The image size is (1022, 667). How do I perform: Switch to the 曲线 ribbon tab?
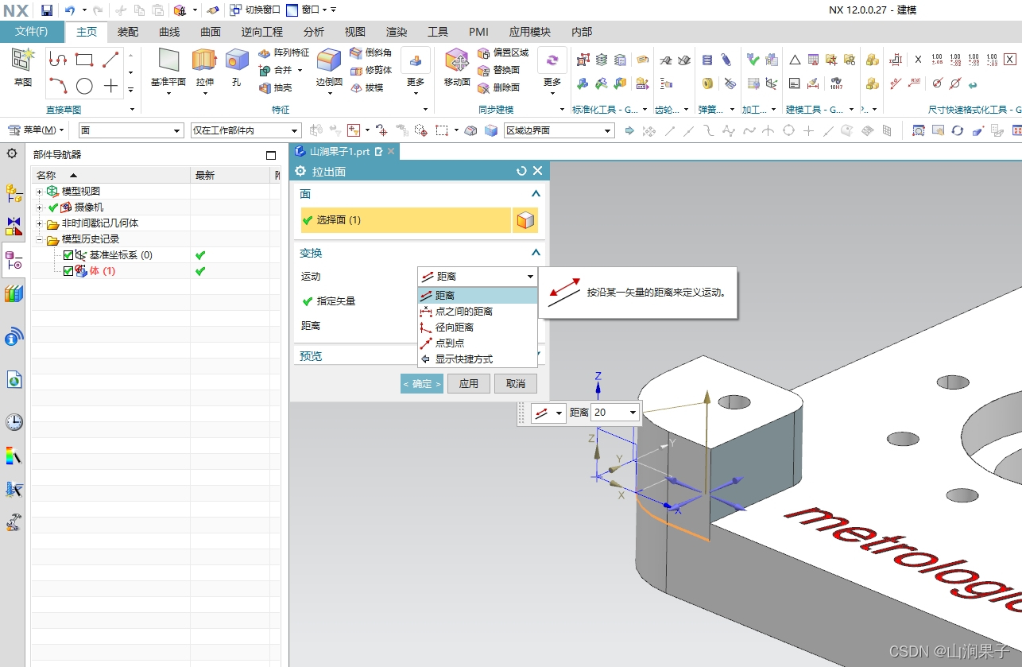(x=169, y=32)
